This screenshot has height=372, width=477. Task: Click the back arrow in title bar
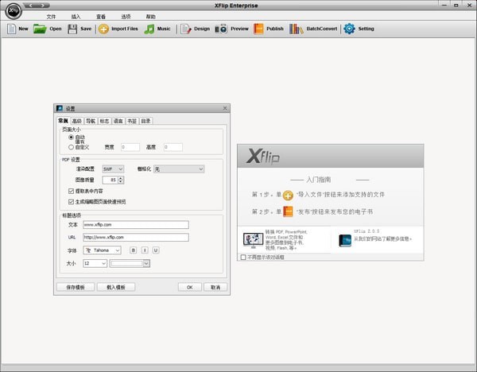[x=30, y=6]
